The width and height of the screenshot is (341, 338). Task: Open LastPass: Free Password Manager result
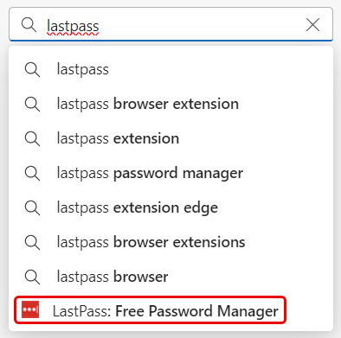point(151,310)
